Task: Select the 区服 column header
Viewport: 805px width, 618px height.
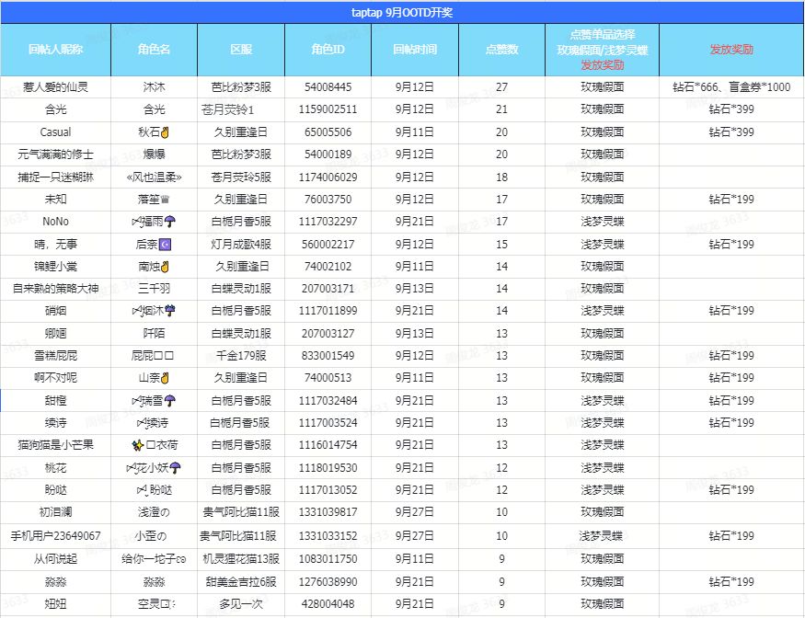Action: pos(241,50)
